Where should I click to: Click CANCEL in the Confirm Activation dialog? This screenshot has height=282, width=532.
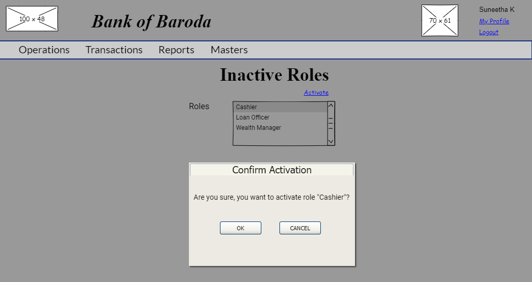[x=300, y=228]
